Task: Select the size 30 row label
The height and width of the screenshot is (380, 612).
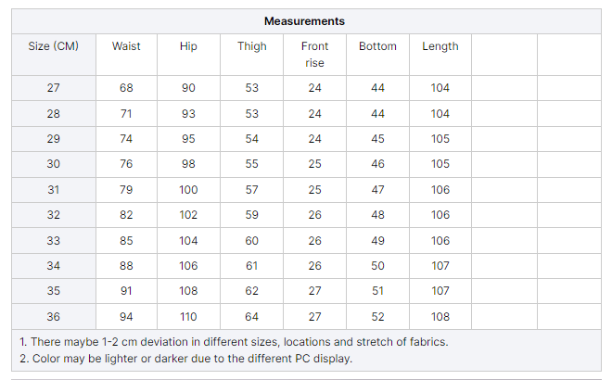Action: (53, 164)
